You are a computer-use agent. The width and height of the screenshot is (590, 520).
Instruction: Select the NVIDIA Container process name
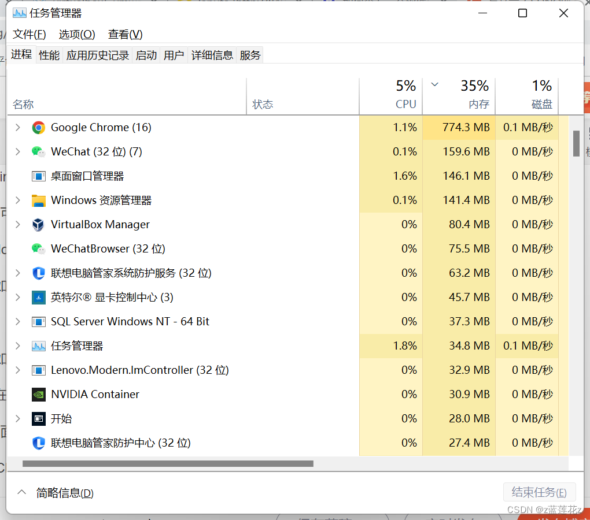(95, 395)
